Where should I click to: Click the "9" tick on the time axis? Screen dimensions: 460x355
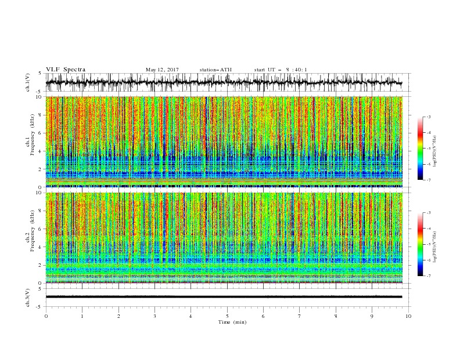coord(372,316)
